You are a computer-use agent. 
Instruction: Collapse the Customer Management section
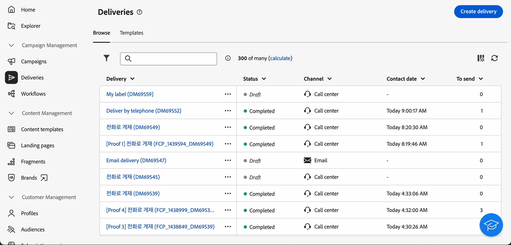[x=12, y=197]
